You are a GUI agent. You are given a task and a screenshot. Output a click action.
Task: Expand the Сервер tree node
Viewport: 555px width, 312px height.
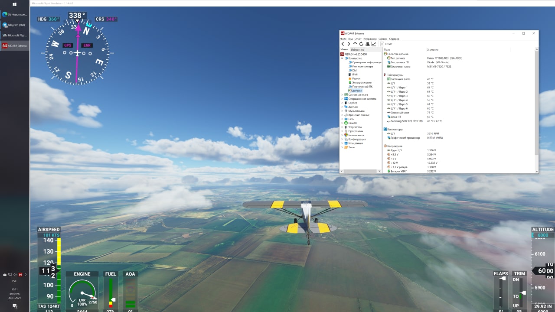[342, 103]
